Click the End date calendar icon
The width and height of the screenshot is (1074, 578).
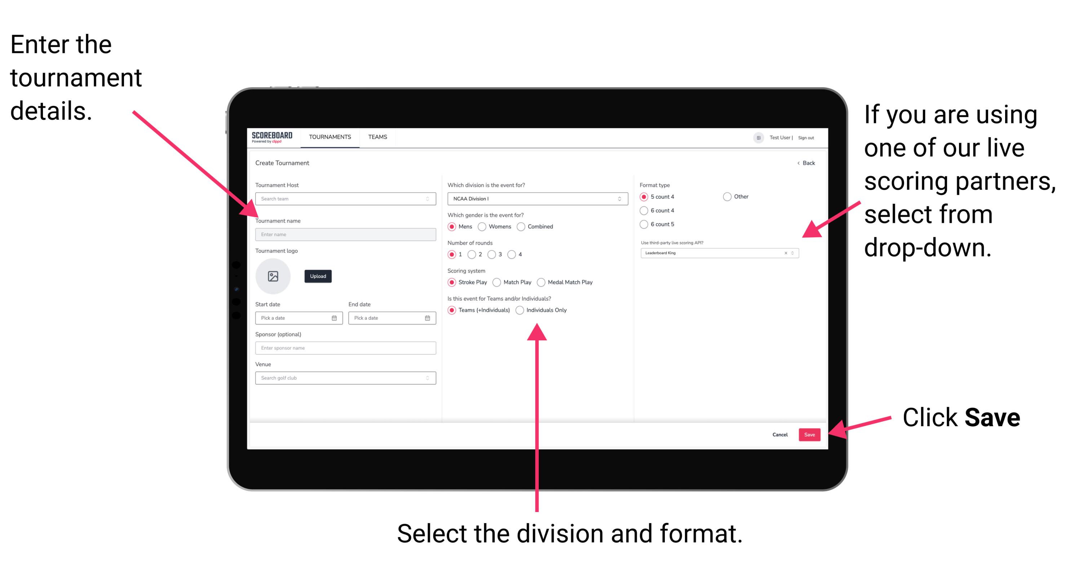point(428,319)
